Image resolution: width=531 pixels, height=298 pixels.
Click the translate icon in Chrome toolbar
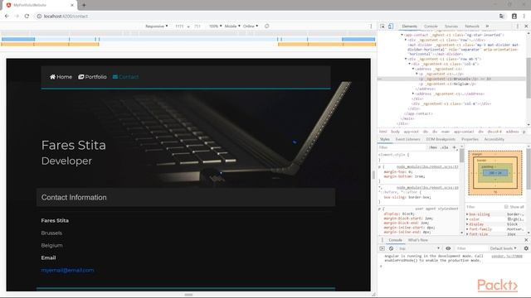coord(502,16)
